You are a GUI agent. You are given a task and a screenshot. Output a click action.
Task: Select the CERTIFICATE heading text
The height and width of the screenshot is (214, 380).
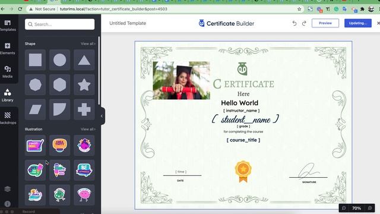[243, 84]
